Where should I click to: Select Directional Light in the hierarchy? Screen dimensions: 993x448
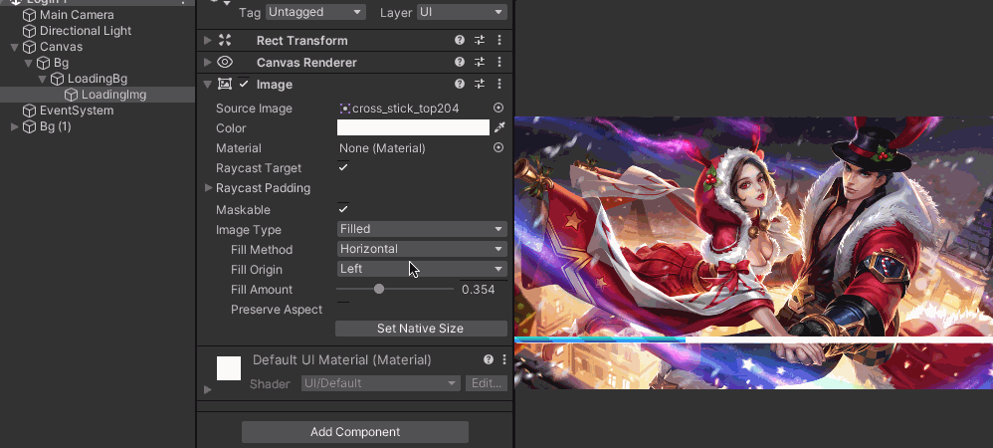click(86, 31)
